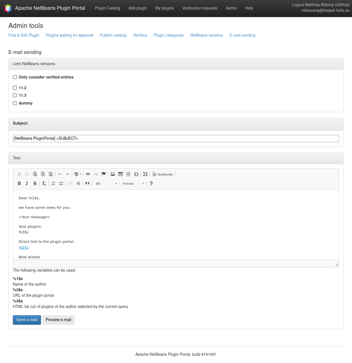Open the spell check ABC dropdown
The width and height of the screenshot is (352, 363).
click(x=78, y=174)
